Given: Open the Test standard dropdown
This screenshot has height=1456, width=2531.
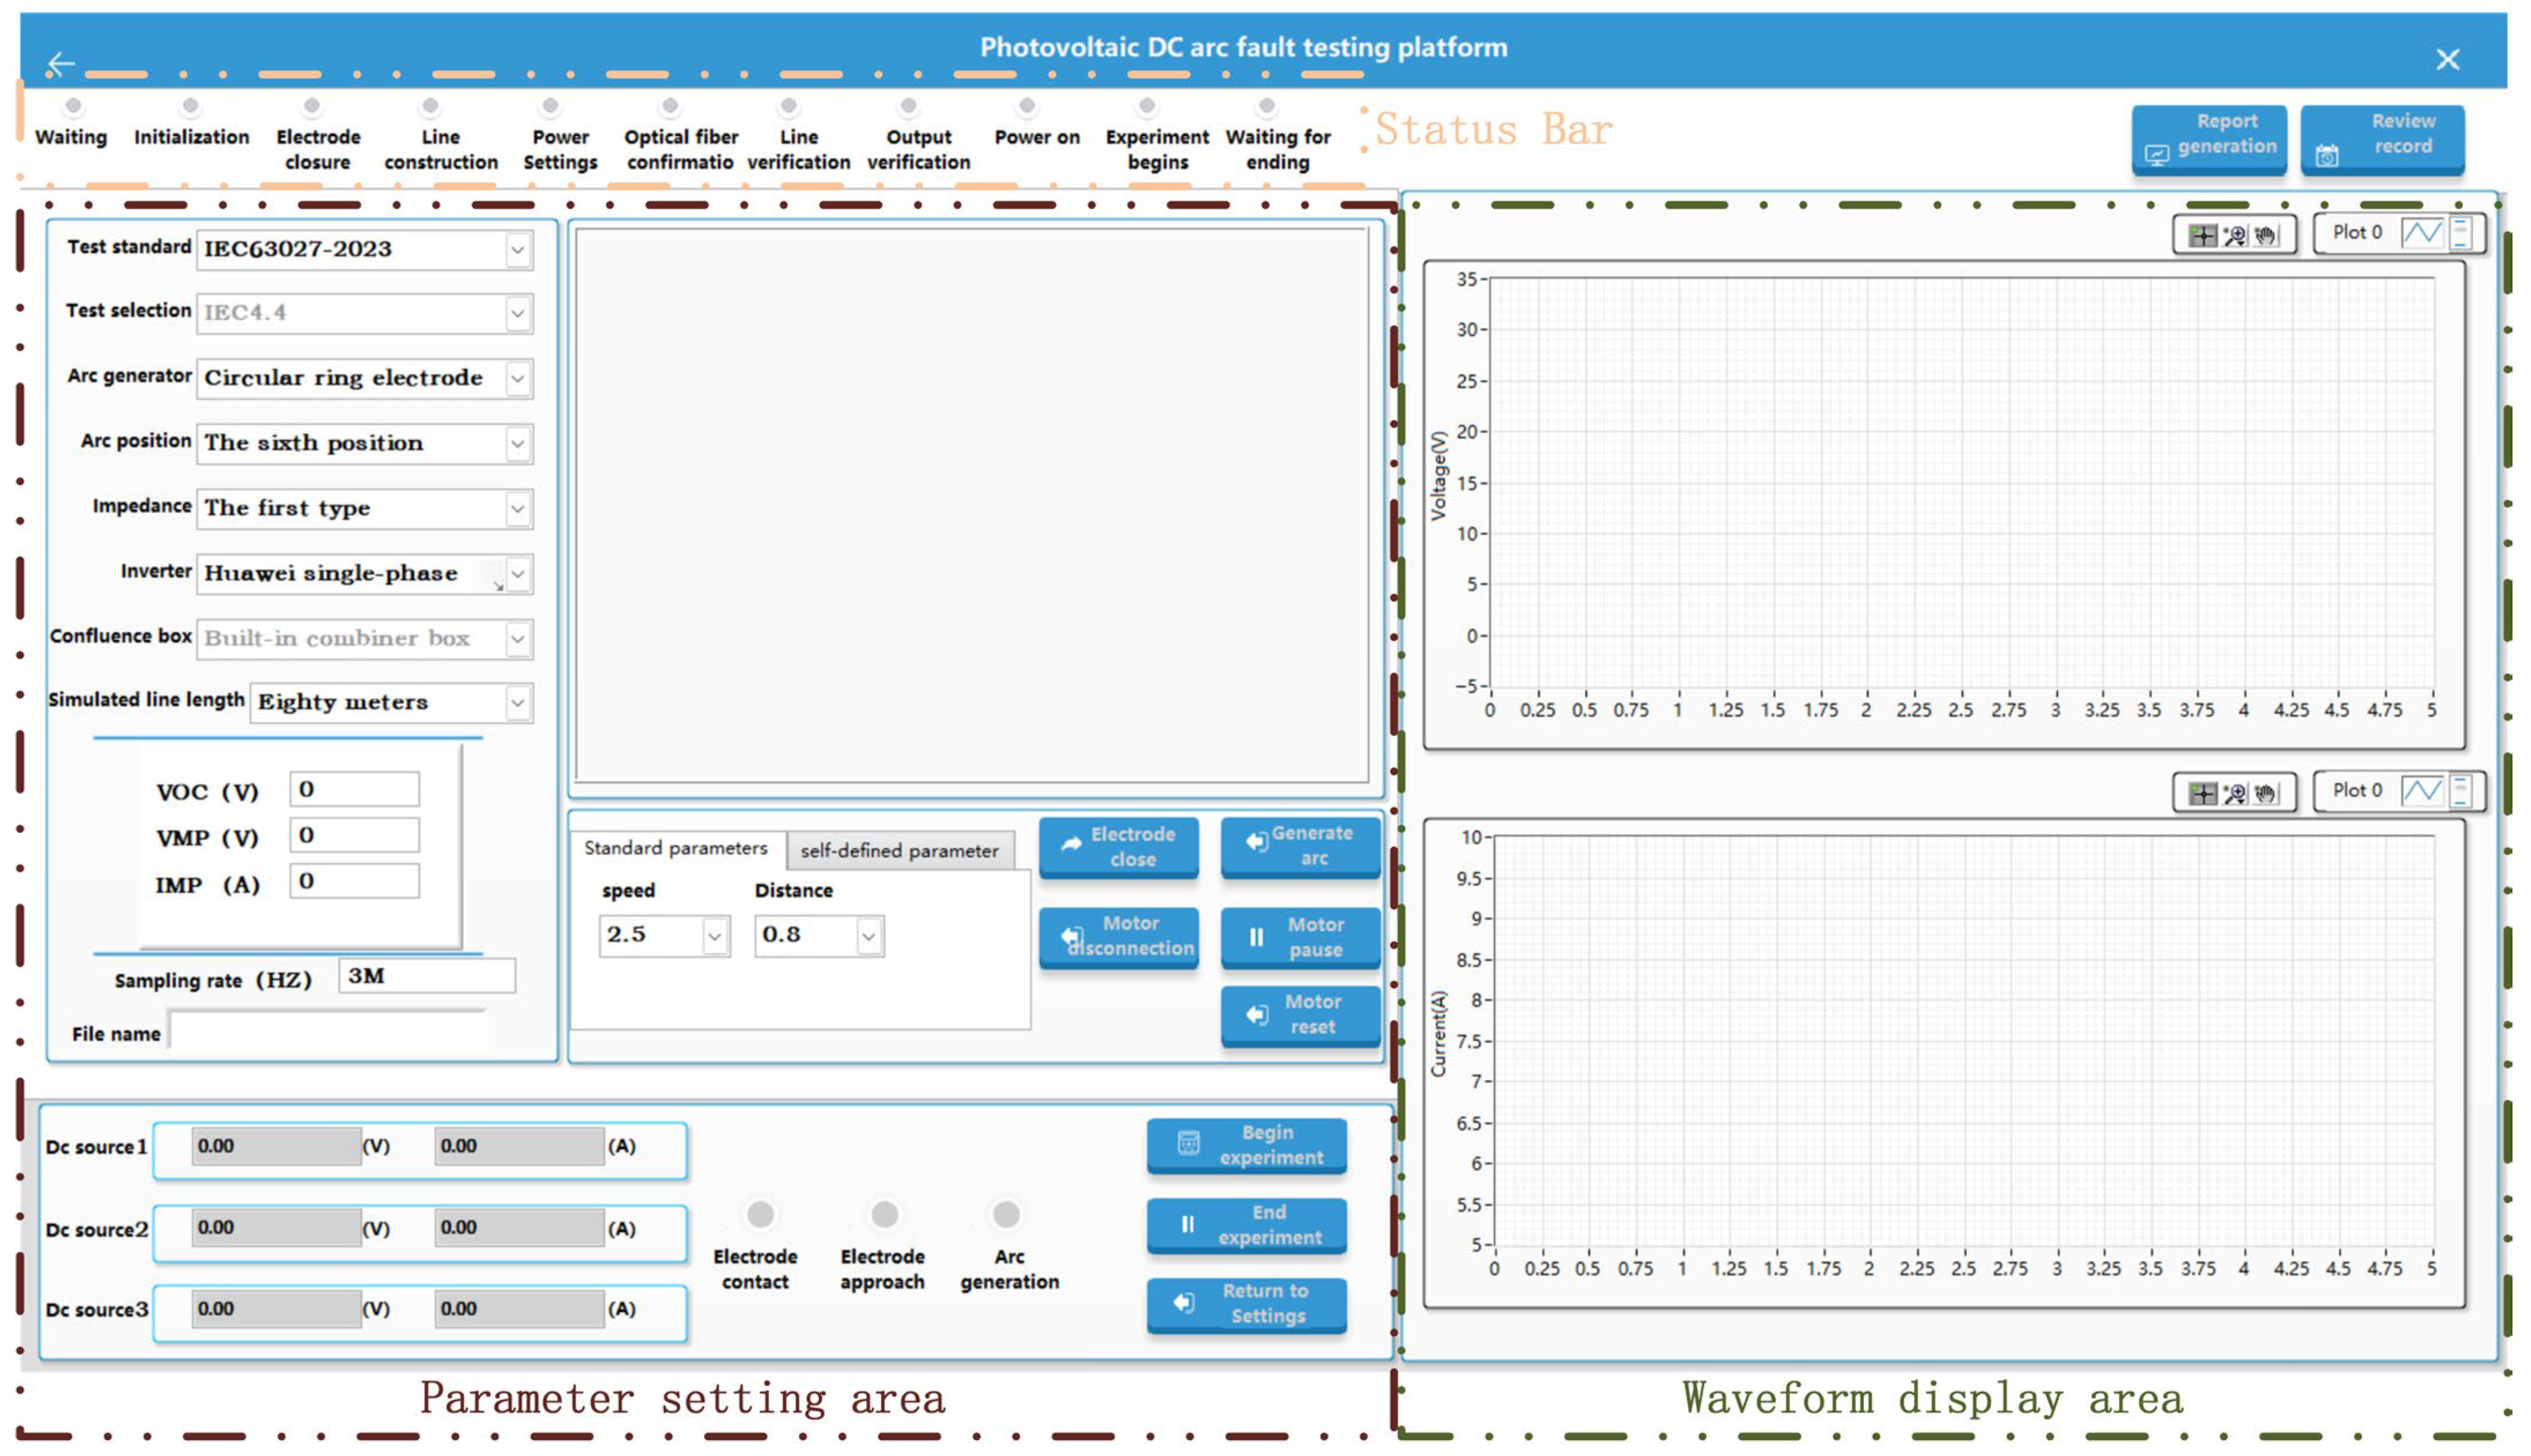Looking at the screenshot, I should pyautogui.click(x=517, y=249).
